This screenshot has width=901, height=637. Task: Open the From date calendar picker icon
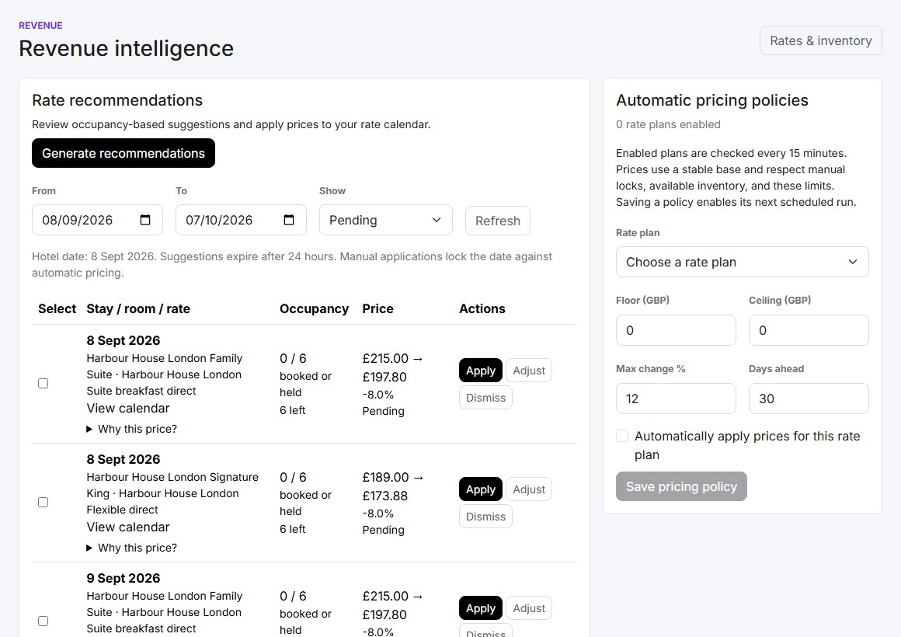point(145,220)
